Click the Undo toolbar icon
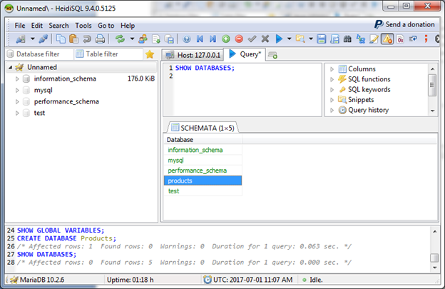445x289 pixels. (x=87, y=39)
